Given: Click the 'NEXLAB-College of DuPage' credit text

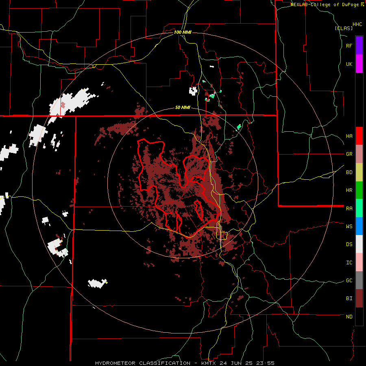Looking at the screenshot, I should pos(325,4).
